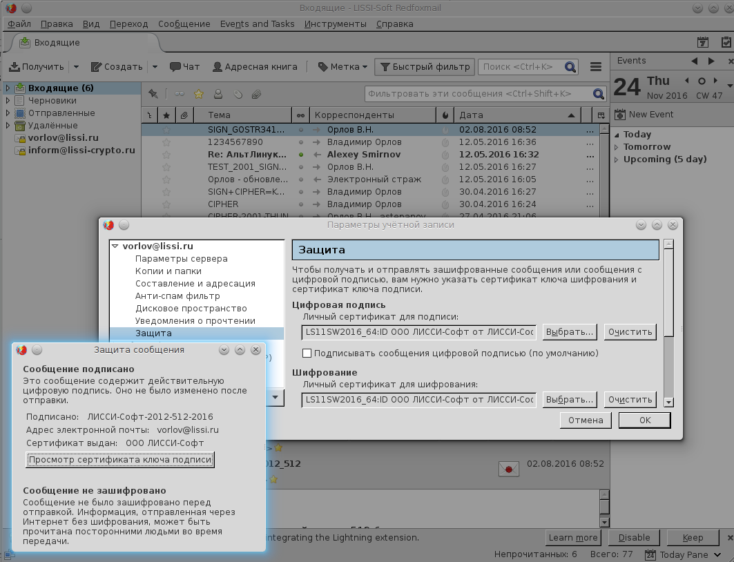Sort by thread column header icon
This screenshot has width=734, height=562.
149,115
